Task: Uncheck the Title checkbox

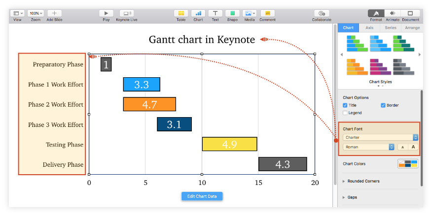Action: [345, 105]
